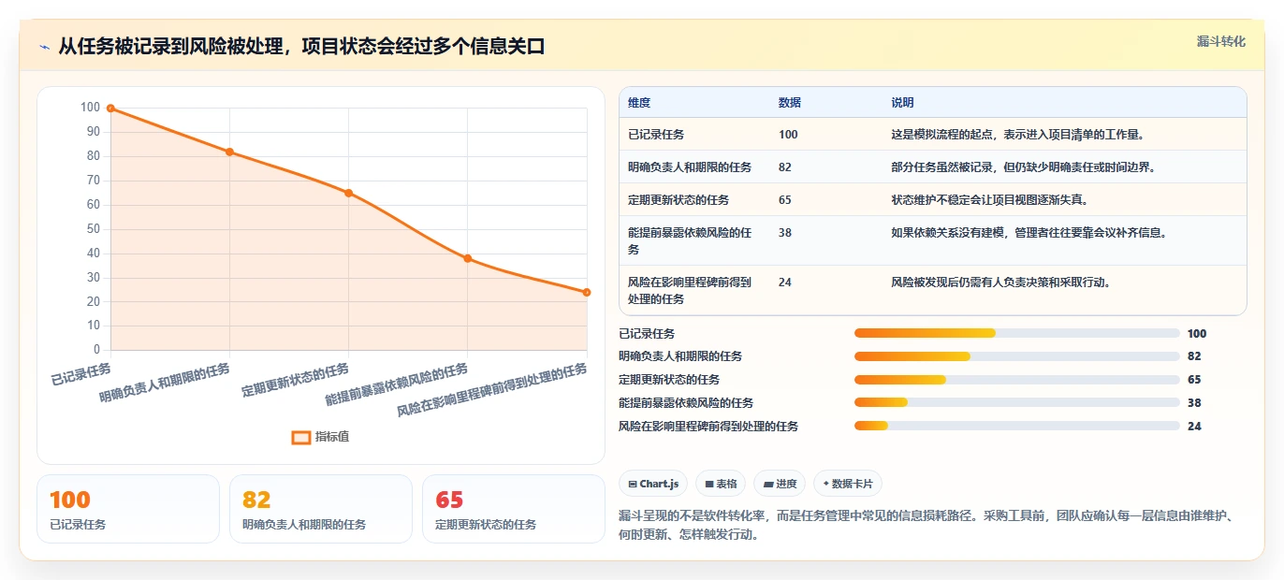Click the Chart.js tag

[x=653, y=484]
